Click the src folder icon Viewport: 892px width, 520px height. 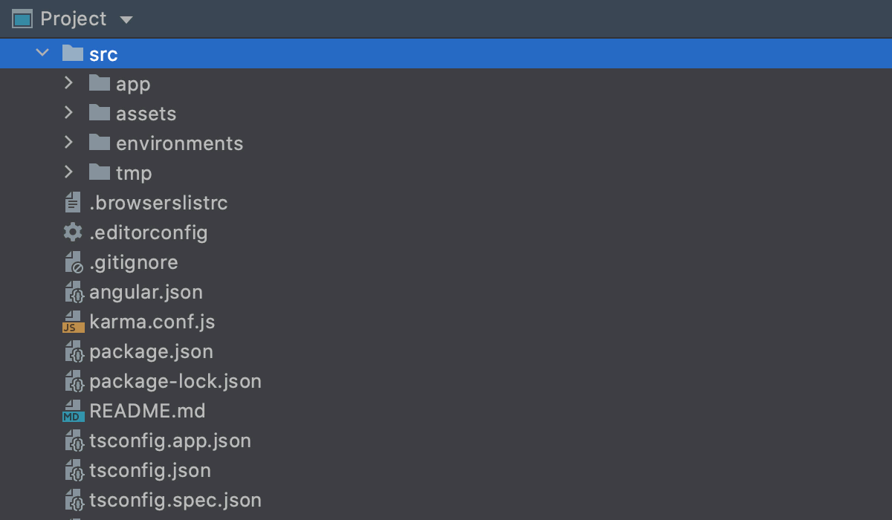tap(72, 53)
